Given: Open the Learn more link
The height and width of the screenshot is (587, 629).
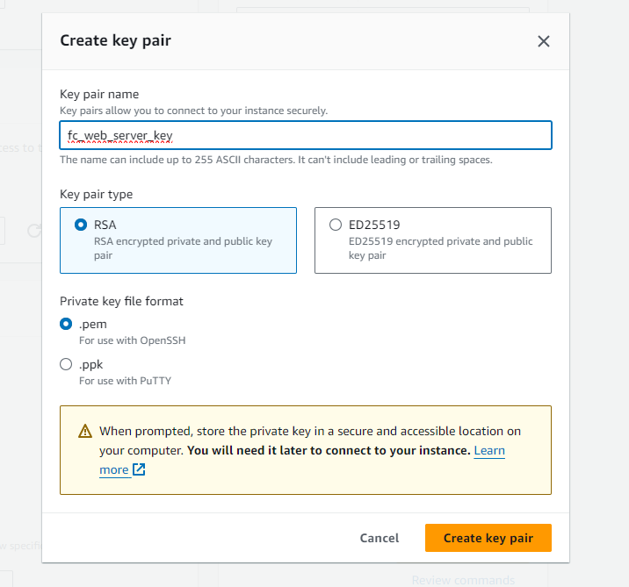Looking at the screenshot, I should 489,450.
